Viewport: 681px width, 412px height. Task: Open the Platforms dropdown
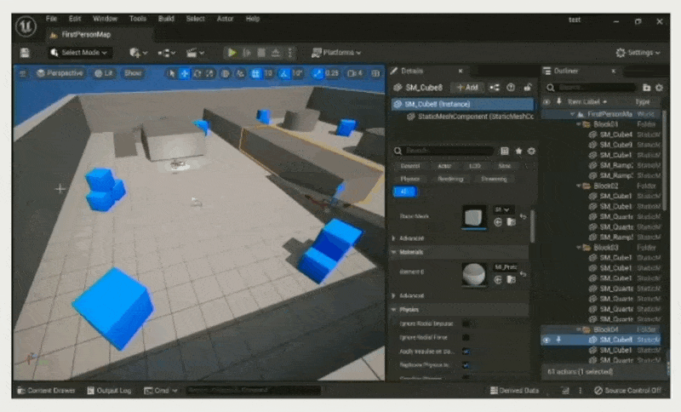335,53
